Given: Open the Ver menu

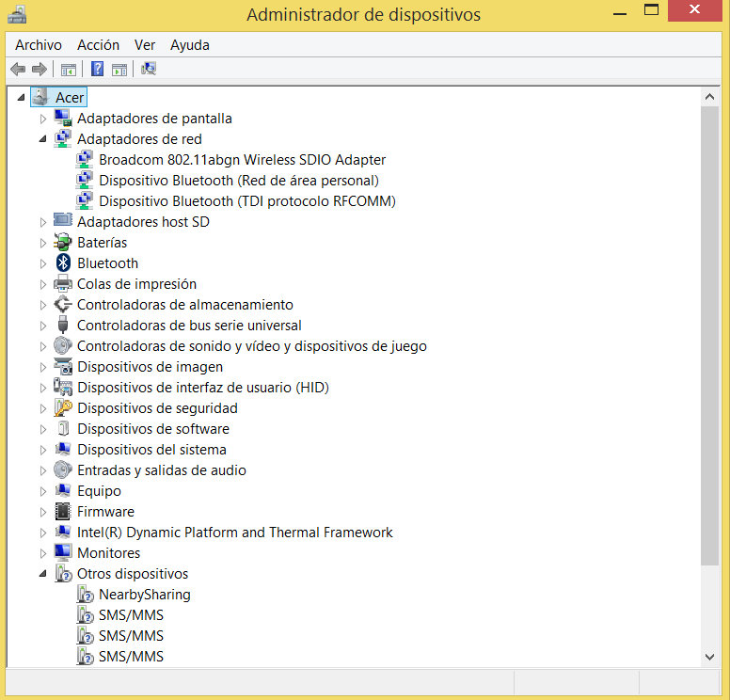Looking at the screenshot, I should [145, 45].
